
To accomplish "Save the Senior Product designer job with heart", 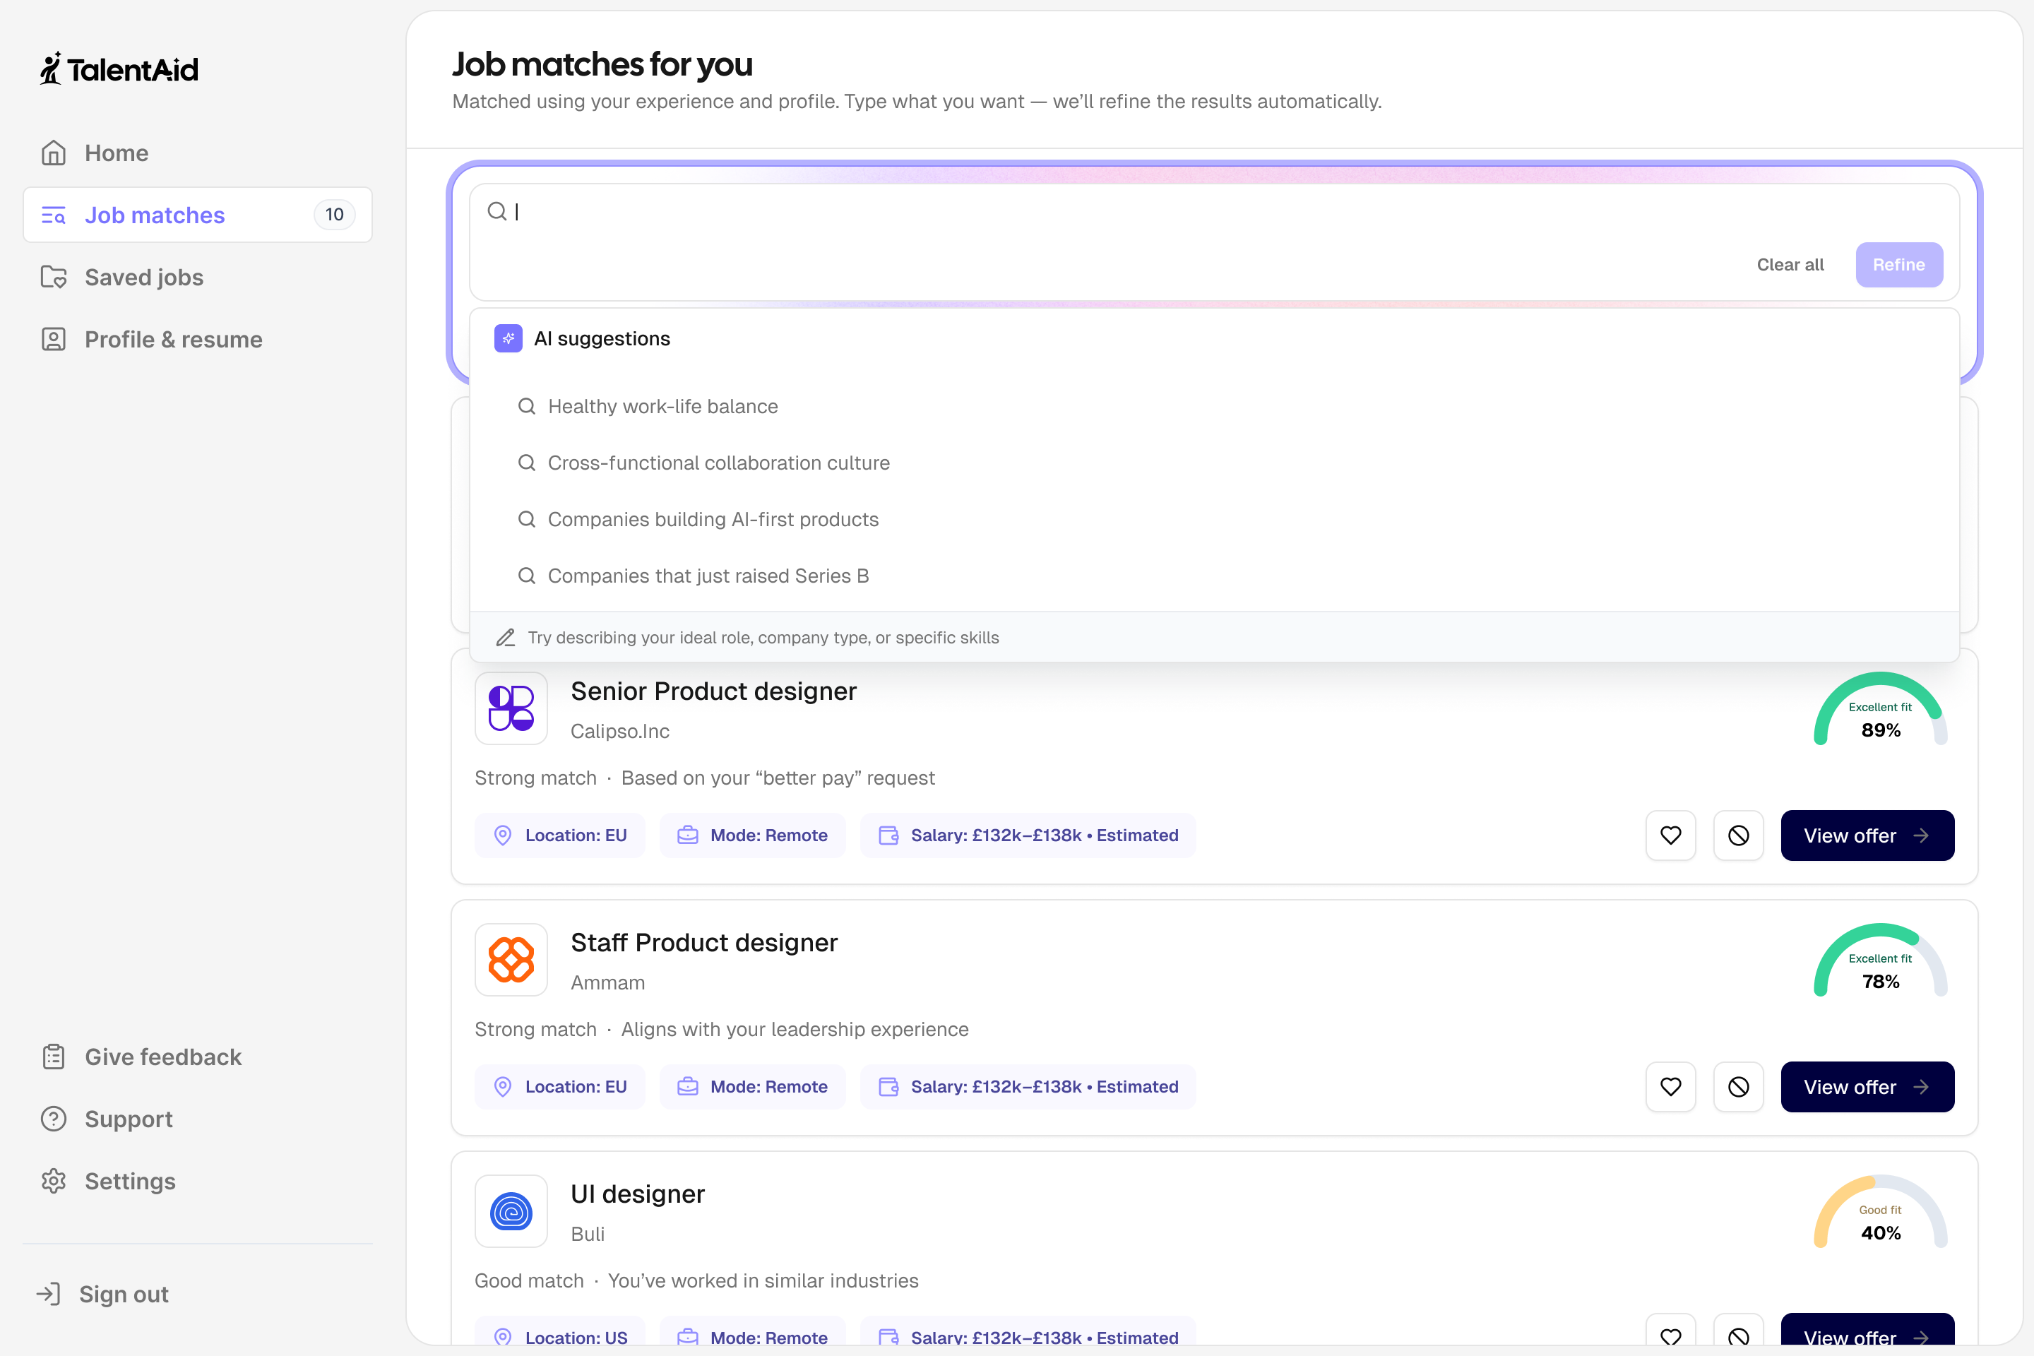I will click(1670, 835).
